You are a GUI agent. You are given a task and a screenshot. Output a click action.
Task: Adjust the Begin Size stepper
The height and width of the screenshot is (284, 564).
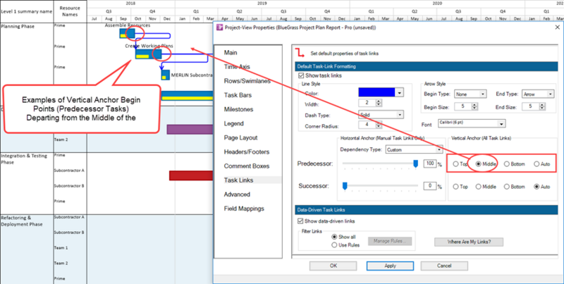tap(474, 106)
